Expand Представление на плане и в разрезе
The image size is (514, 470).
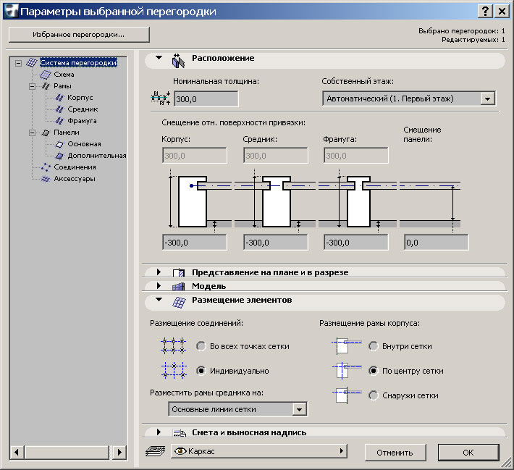click(159, 272)
